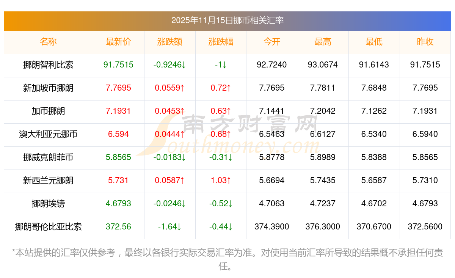Viewport: 455px width, 278px height.
Task: Click the 今开 column header
Action: [x=271, y=42]
